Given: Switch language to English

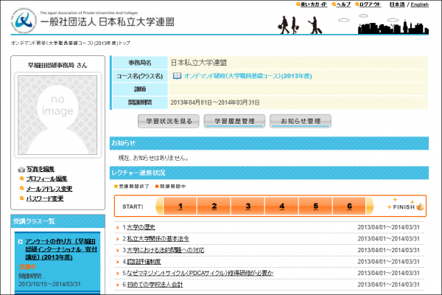Looking at the screenshot, I should tap(419, 4).
